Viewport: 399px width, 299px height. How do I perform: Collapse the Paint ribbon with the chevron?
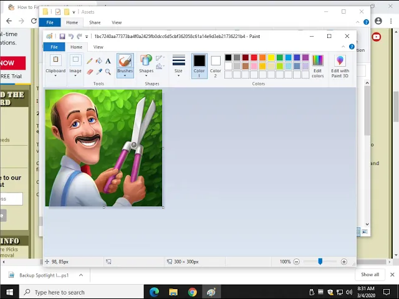344,47
